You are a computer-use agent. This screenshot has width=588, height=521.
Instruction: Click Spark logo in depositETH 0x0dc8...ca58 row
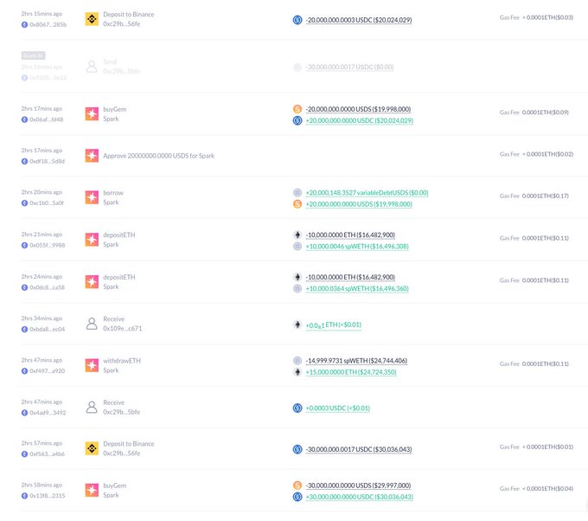pos(92,282)
